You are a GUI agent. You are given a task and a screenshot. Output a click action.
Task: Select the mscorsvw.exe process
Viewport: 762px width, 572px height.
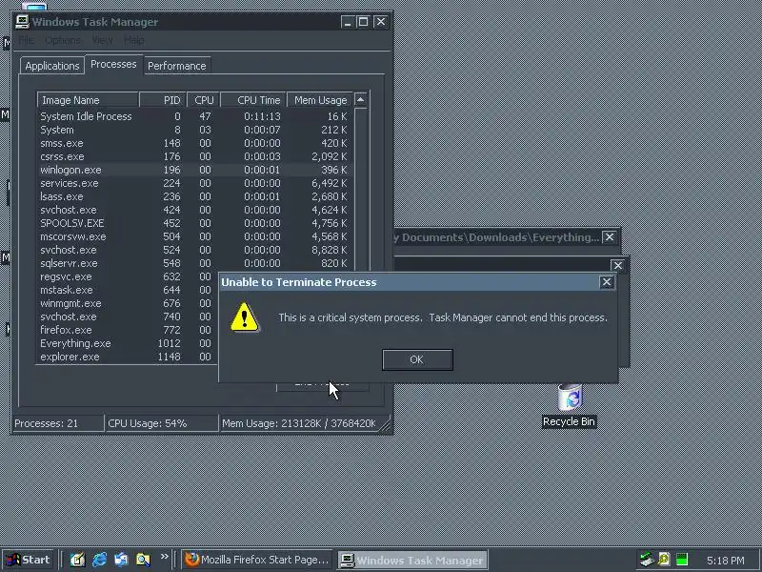point(194,236)
